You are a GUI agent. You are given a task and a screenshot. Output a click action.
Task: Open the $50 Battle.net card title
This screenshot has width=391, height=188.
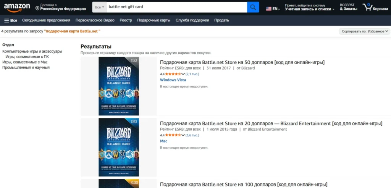(x=242, y=62)
